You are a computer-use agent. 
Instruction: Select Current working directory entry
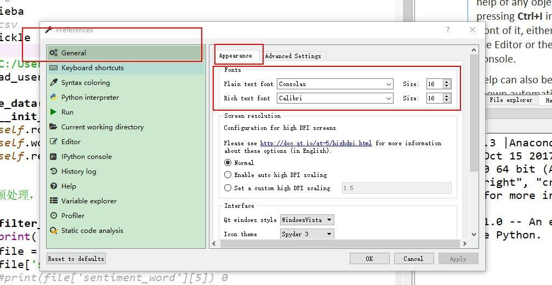coord(126,127)
